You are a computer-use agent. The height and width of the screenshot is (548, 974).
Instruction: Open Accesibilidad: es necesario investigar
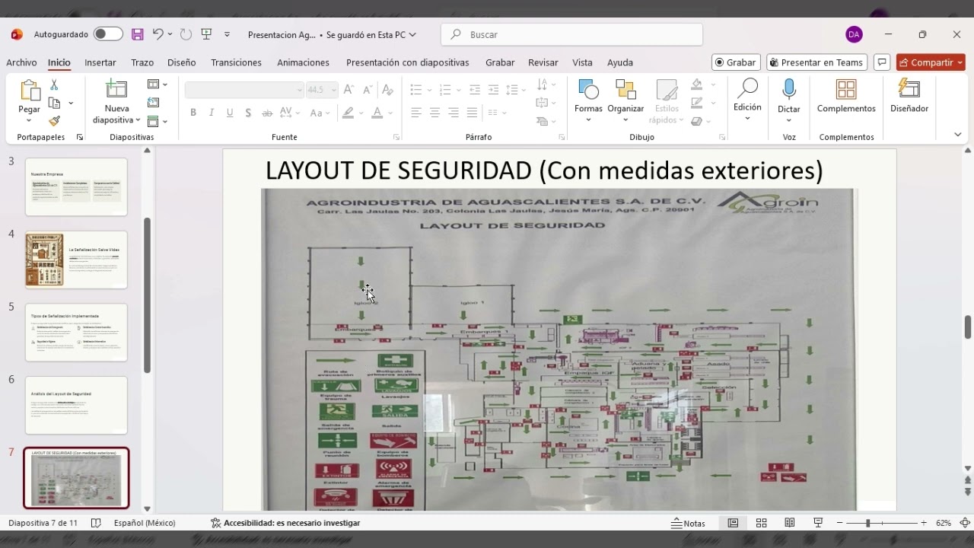click(285, 523)
